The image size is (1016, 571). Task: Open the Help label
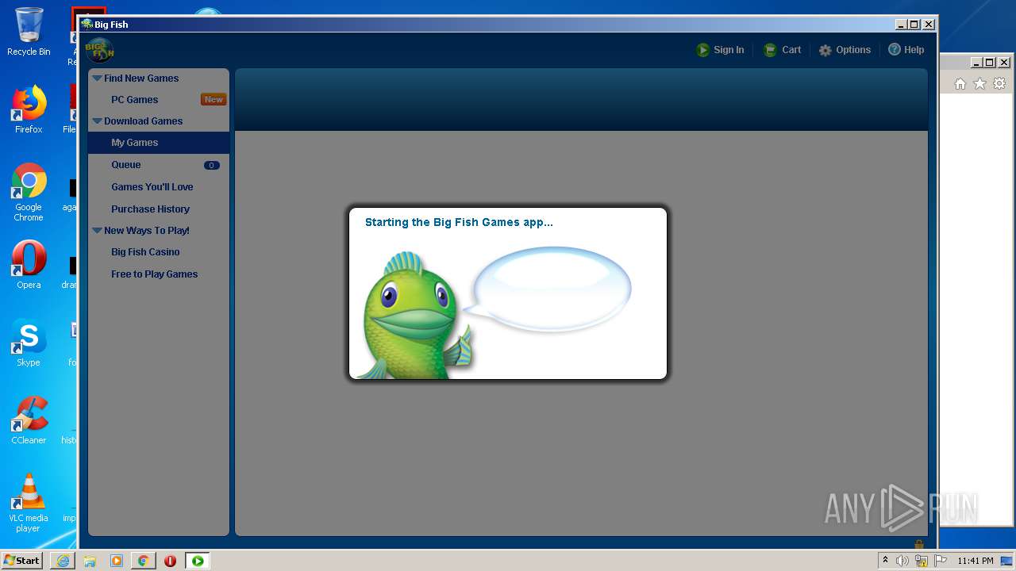[914, 50]
